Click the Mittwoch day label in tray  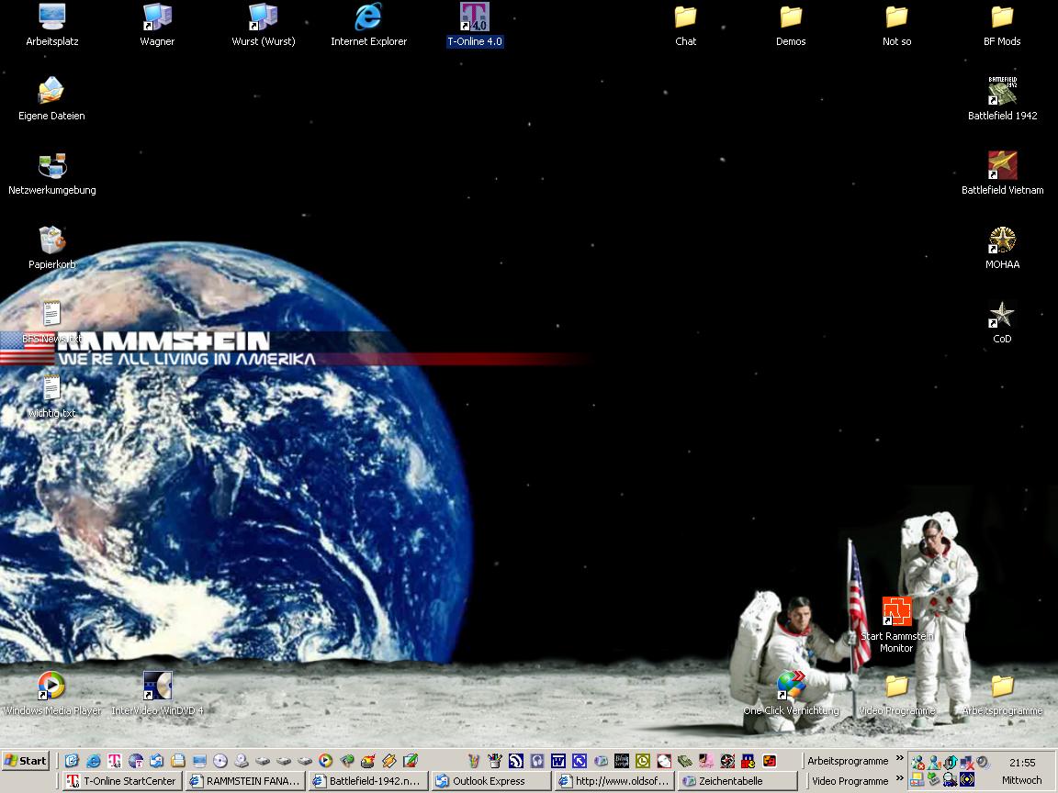1022,780
